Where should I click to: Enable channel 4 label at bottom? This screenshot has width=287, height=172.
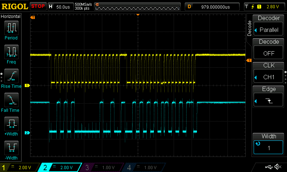pos(144,167)
